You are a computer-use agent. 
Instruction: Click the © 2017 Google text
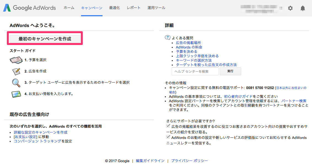pos(117,161)
